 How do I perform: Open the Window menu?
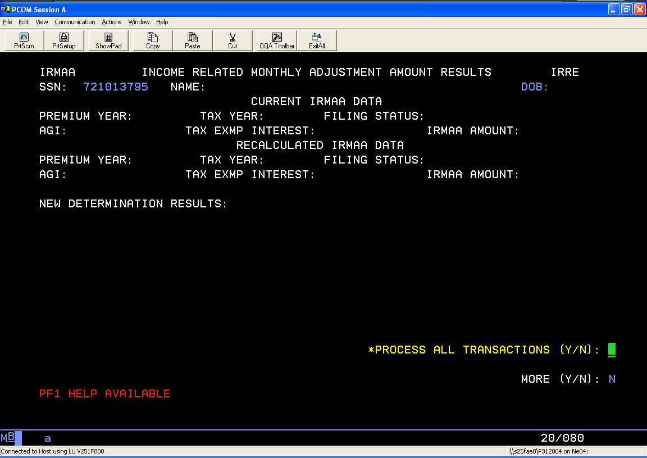click(139, 22)
